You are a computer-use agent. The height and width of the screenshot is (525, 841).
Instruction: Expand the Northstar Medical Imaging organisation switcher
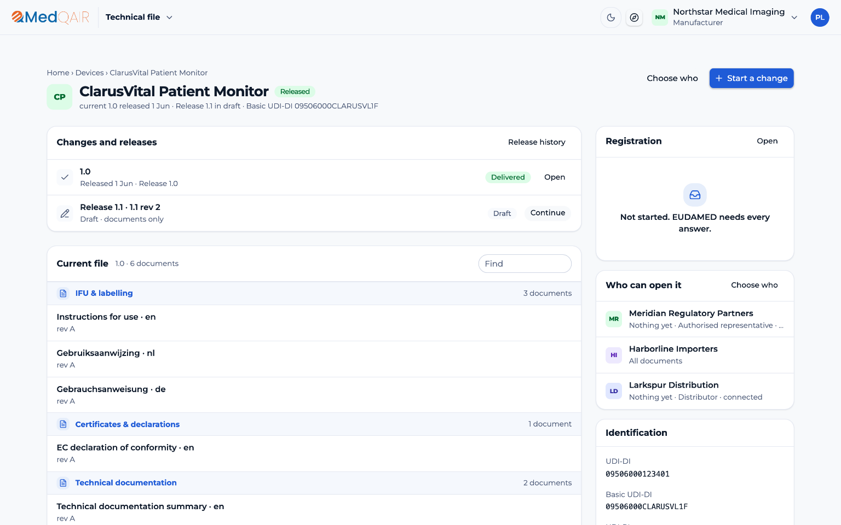[x=725, y=17]
